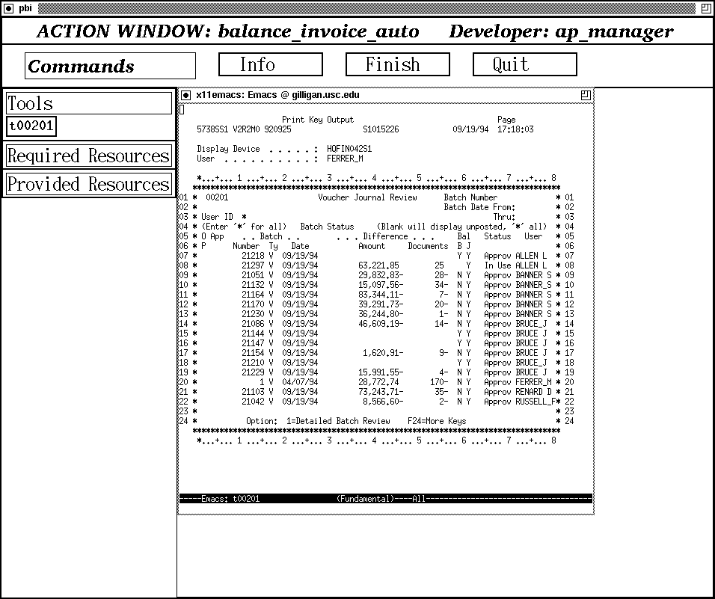Click user RENARD D
This screenshot has width=715, height=599.
(x=533, y=392)
